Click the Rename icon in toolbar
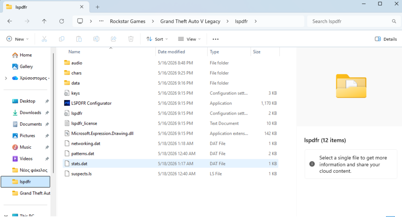The image size is (402, 217). (x=96, y=39)
